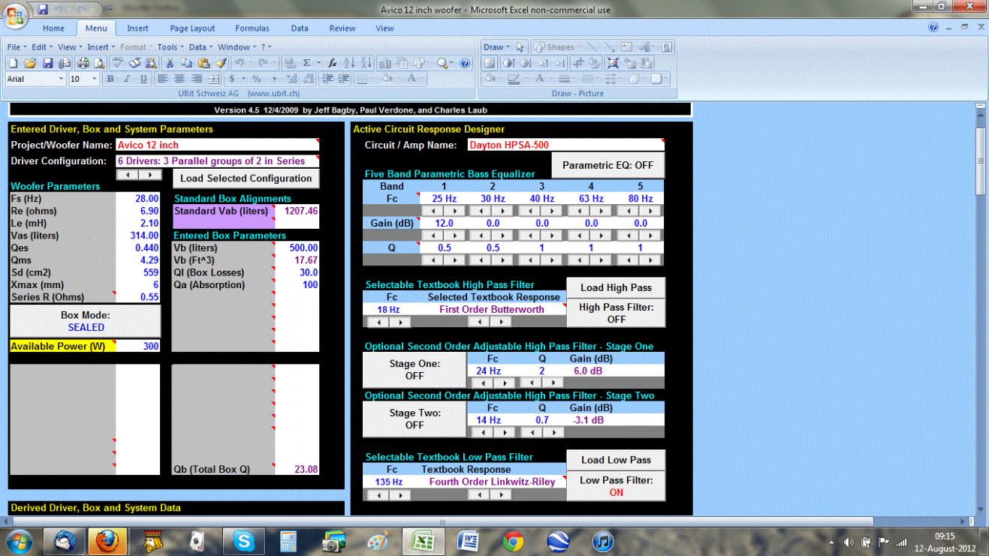The image size is (989, 556).
Task: Toggle the Stage Two: OFF button
Action: pos(415,419)
